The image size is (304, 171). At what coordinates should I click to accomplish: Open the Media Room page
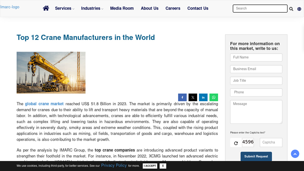[122, 8]
